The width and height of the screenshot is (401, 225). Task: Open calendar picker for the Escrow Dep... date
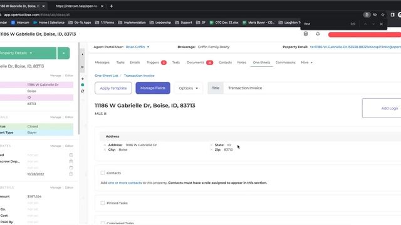click(x=71, y=161)
